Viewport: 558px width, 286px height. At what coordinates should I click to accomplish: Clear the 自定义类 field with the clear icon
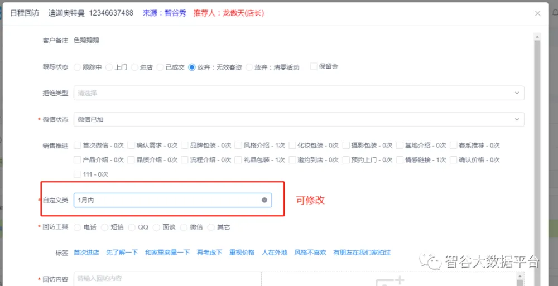[264, 200]
